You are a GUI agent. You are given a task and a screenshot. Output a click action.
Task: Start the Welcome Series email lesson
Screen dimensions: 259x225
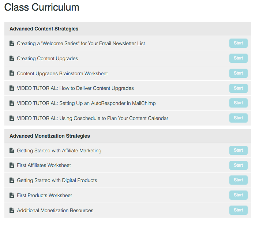point(239,43)
